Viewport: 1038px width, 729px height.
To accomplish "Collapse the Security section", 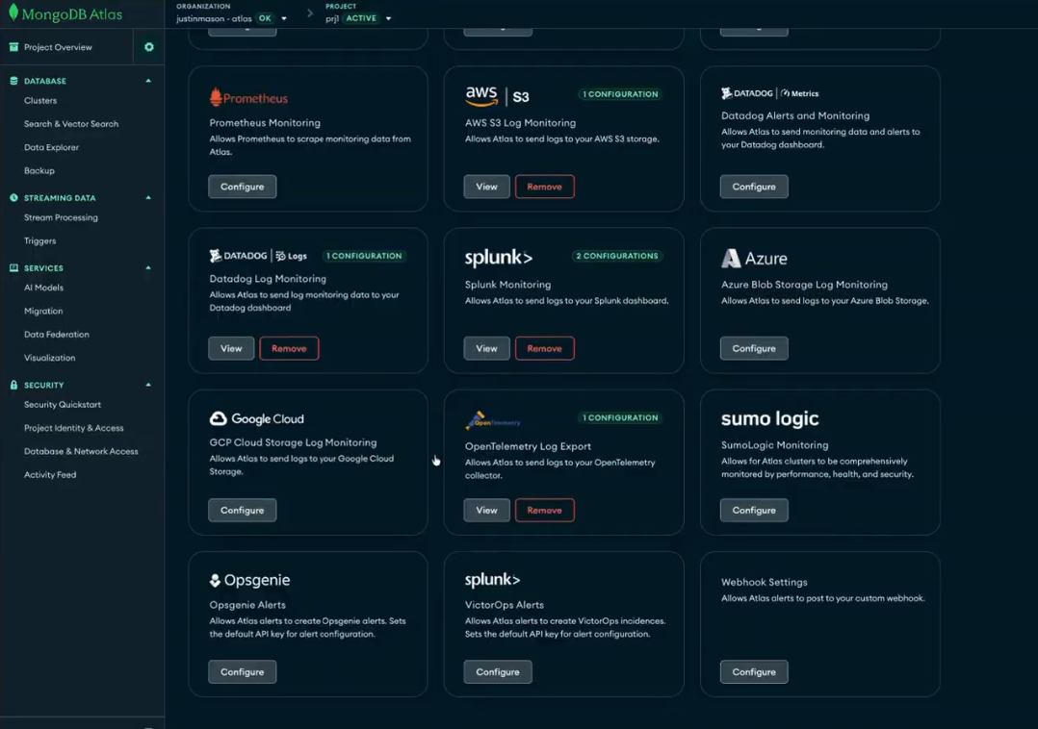I will coord(148,385).
